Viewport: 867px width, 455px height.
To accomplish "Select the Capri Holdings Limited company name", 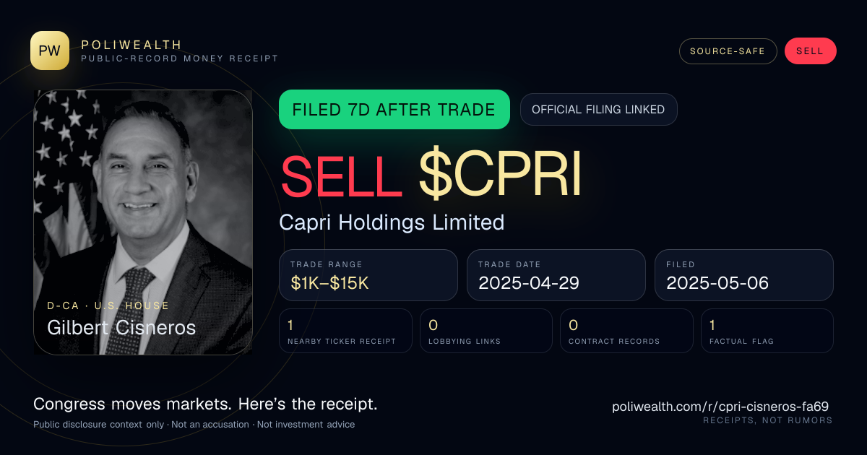I will (x=392, y=222).
